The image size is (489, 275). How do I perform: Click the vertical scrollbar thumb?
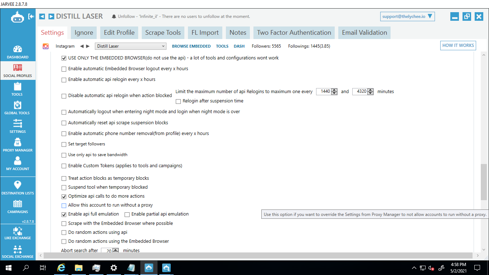pyautogui.click(x=484, y=182)
